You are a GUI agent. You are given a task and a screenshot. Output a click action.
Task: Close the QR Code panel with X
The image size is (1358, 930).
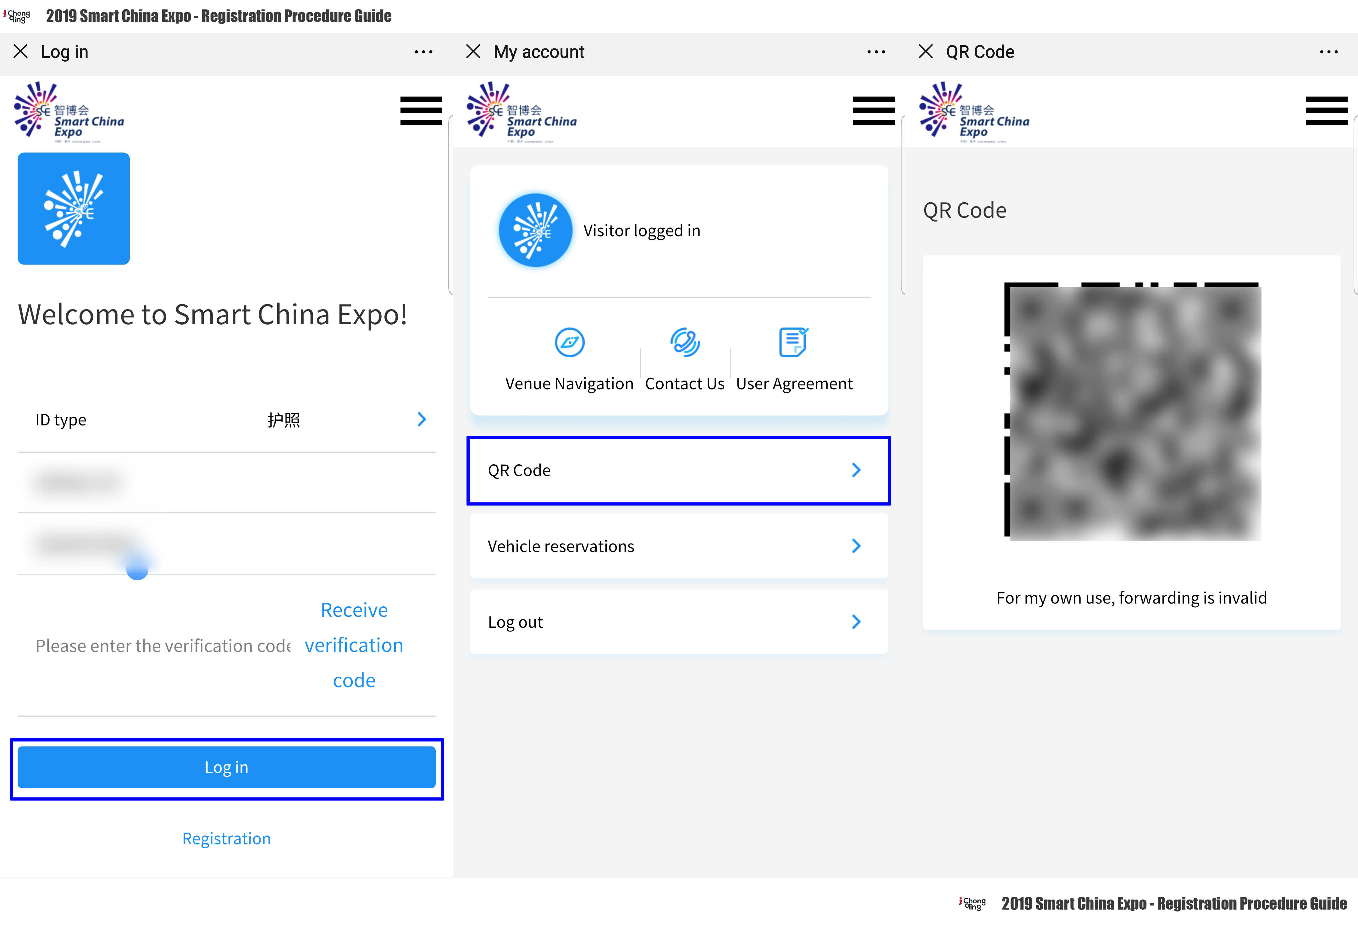tap(925, 52)
